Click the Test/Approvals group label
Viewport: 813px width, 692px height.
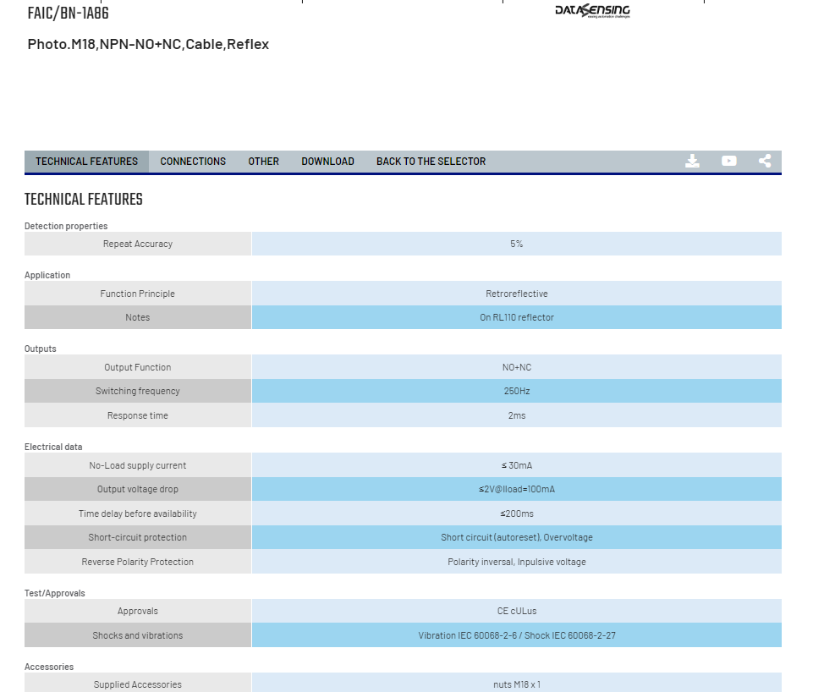point(54,593)
